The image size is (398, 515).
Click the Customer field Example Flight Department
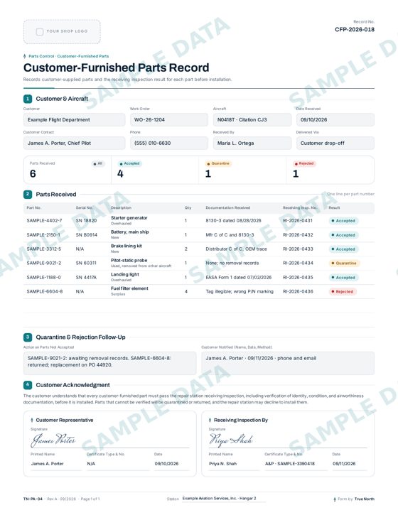click(75, 120)
